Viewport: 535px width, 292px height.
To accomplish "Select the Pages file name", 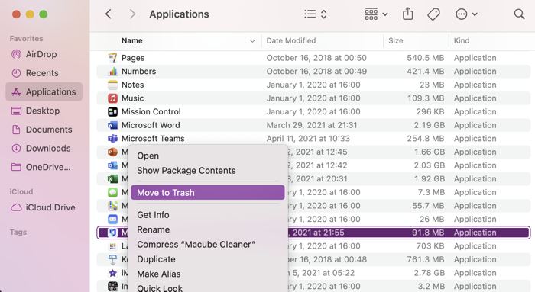I will click(133, 58).
